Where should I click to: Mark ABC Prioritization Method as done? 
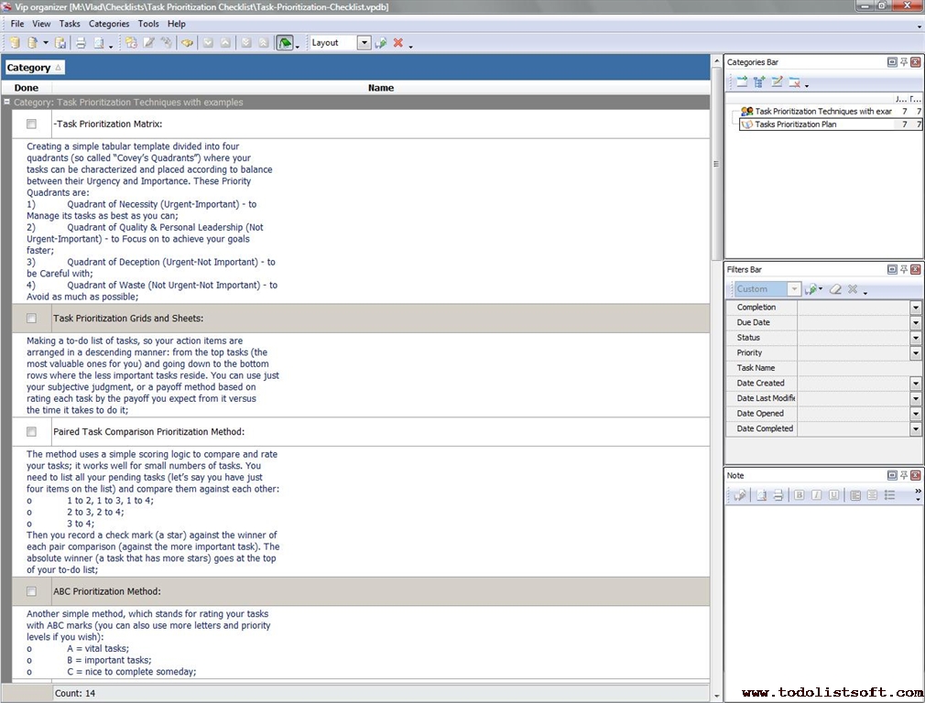point(31,591)
